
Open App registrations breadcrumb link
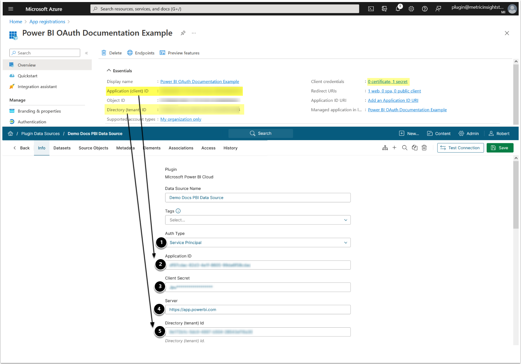tap(47, 22)
